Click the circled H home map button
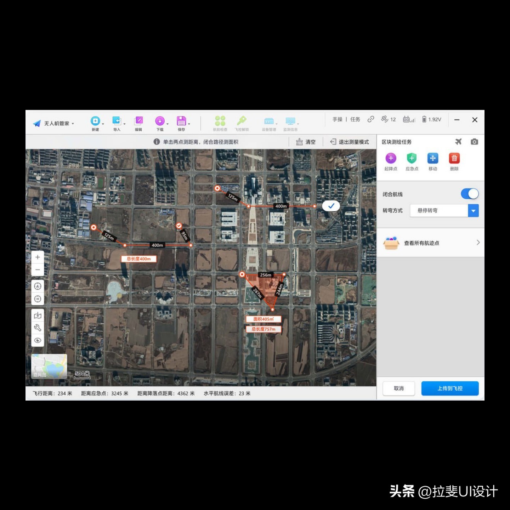The image size is (510, 510). click(x=38, y=299)
